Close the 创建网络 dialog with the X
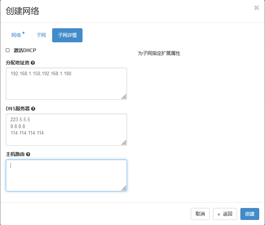265x225 pixels. coord(256,8)
